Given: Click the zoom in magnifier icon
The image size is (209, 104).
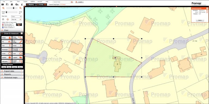Looking at the screenshot, I should coord(20,8).
